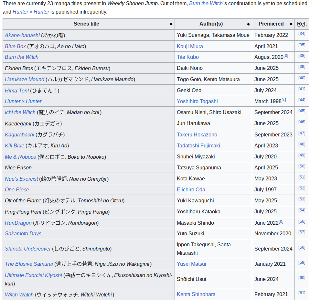Open the Akane-banashi series link
The width and height of the screenshot is (310, 300).
point(22,36)
